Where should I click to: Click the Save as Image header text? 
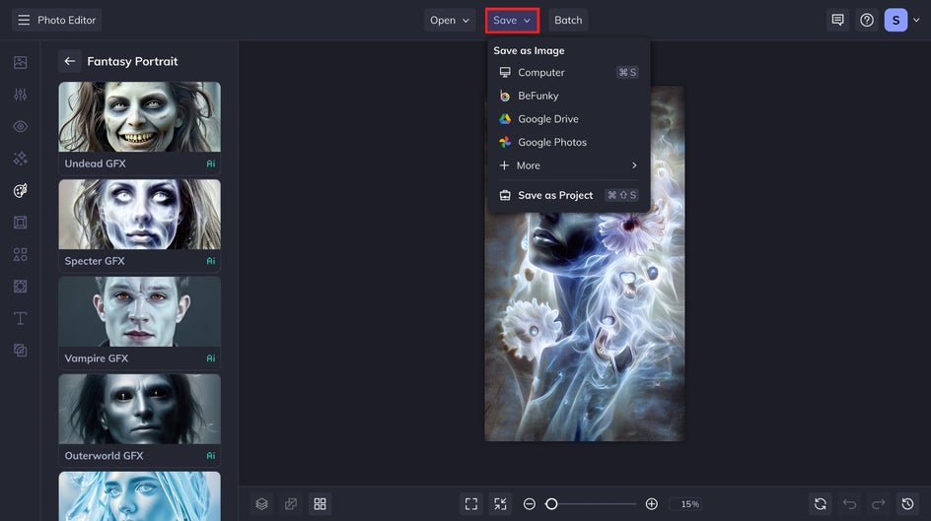(x=529, y=50)
